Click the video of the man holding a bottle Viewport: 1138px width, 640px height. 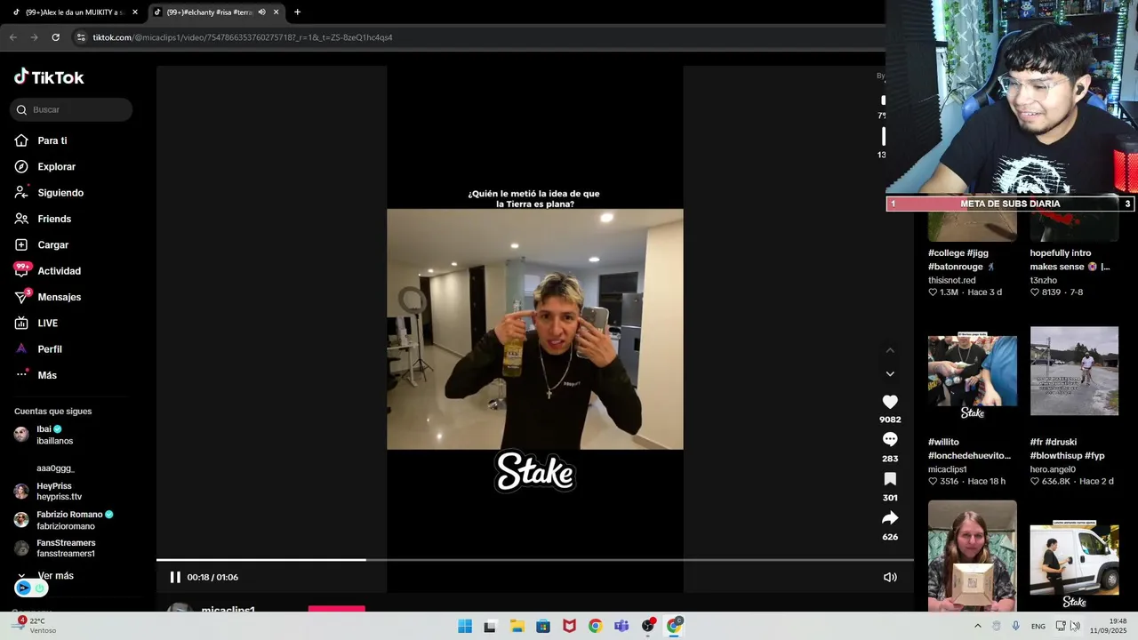[535, 329]
